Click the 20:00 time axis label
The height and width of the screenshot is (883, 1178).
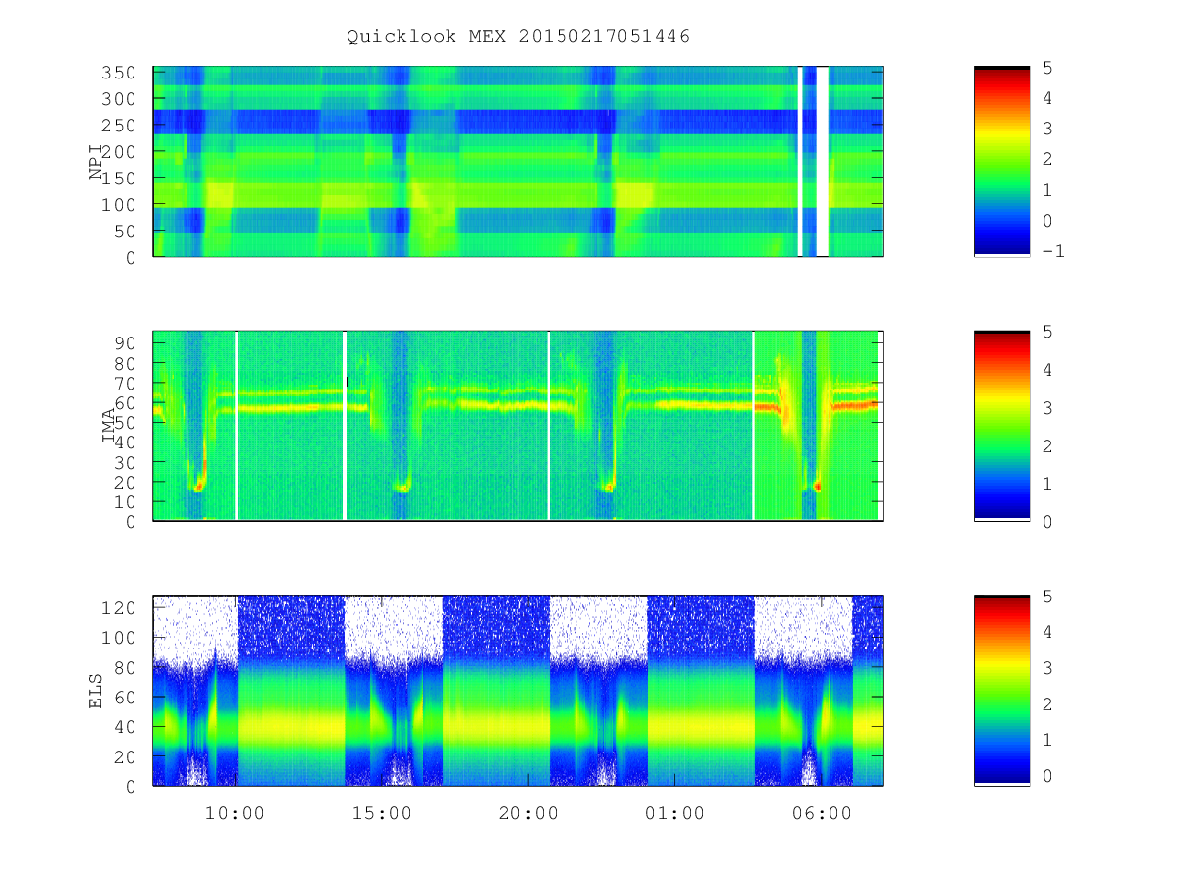point(528,813)
